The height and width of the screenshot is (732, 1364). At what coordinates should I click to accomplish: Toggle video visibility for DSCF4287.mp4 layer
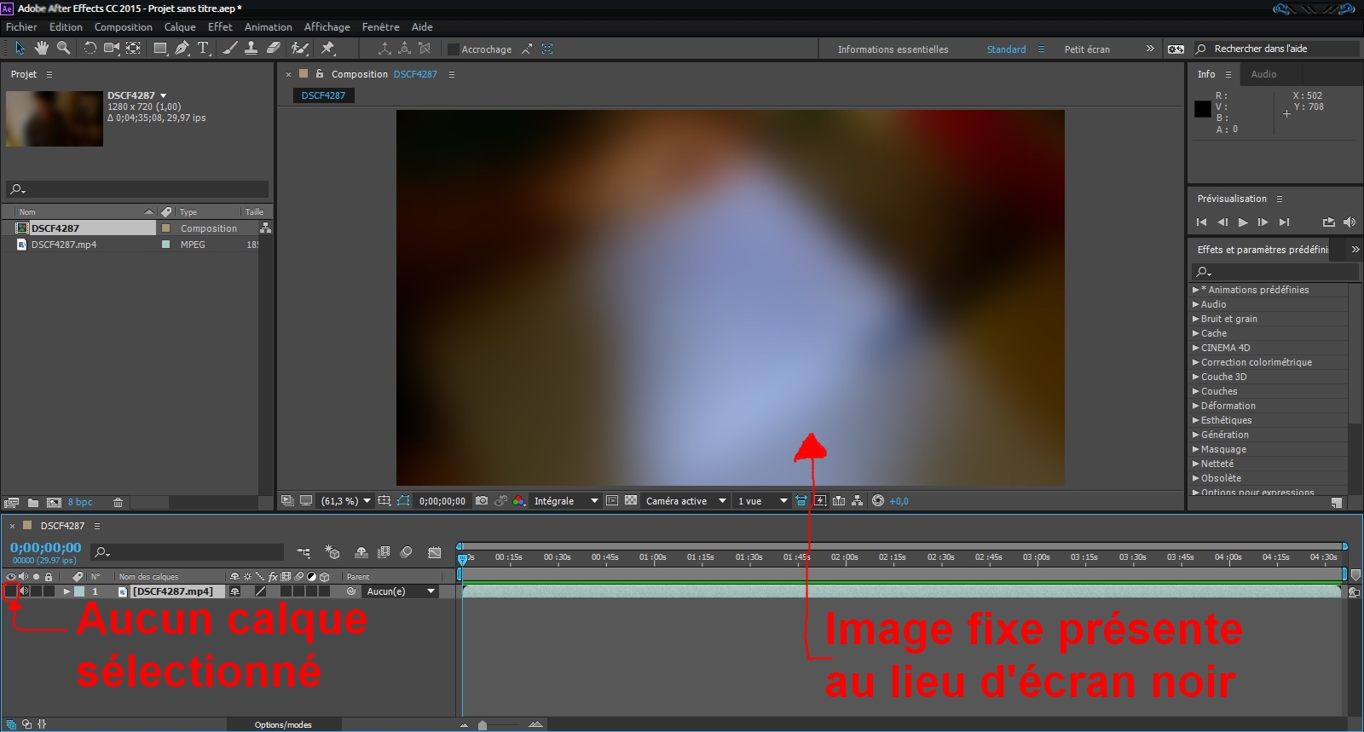tap(10, 591)
